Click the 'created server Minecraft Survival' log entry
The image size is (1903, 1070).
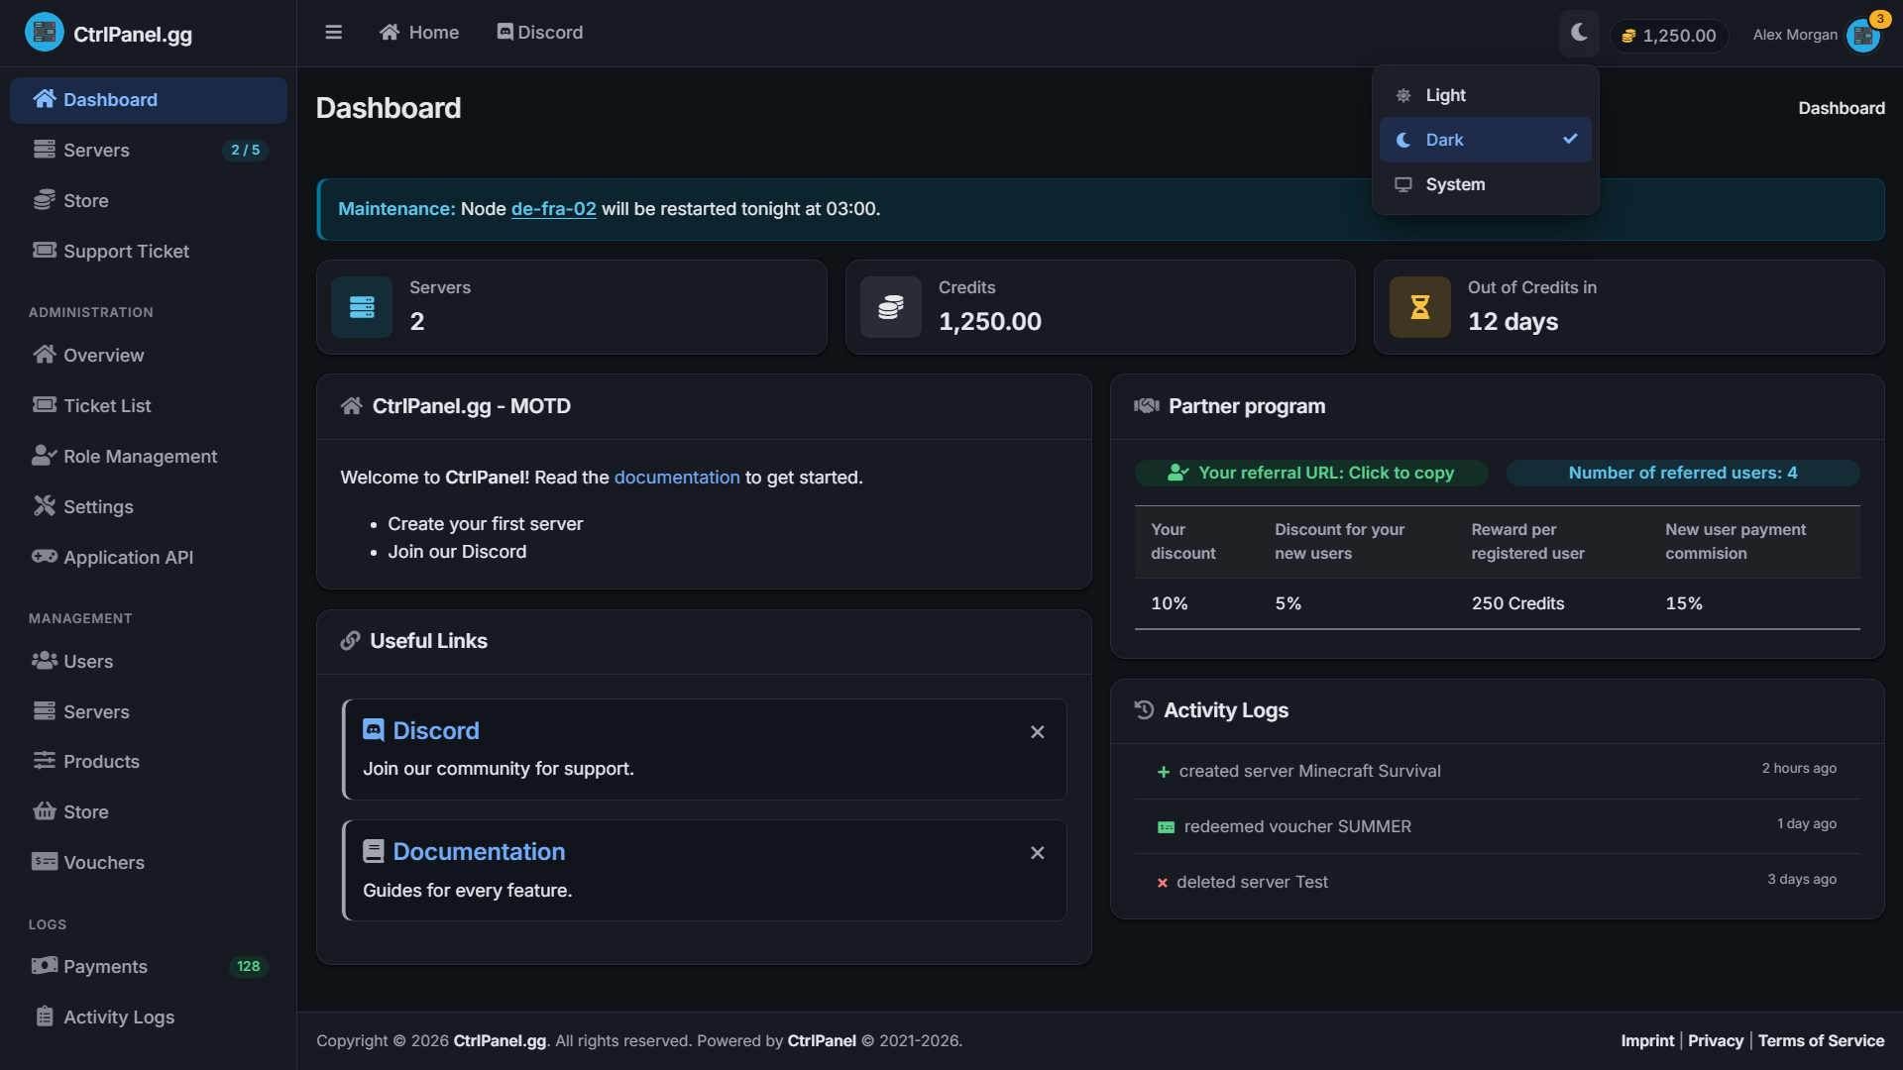[1497, 771]
